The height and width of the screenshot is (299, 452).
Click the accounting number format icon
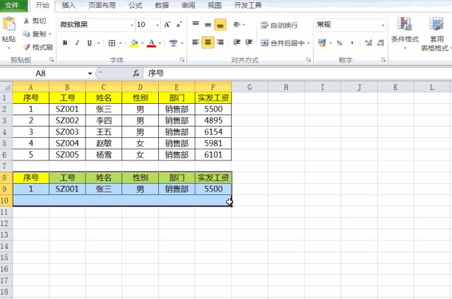[322, 43]
